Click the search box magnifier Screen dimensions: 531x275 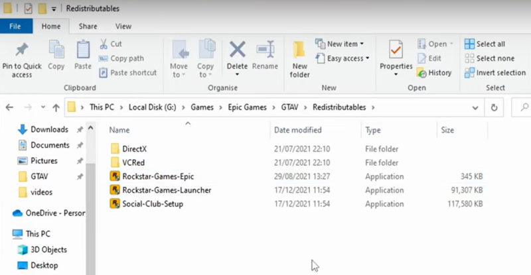coord(524,107)
